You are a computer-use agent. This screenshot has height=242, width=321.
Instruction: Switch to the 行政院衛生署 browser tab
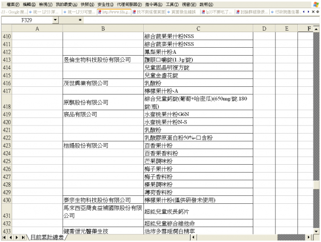click(x=286, y=12)
